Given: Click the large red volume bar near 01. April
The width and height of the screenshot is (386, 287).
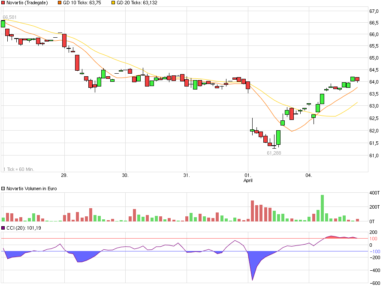Looking at the screenshot, I should click(x=253, y=210).
